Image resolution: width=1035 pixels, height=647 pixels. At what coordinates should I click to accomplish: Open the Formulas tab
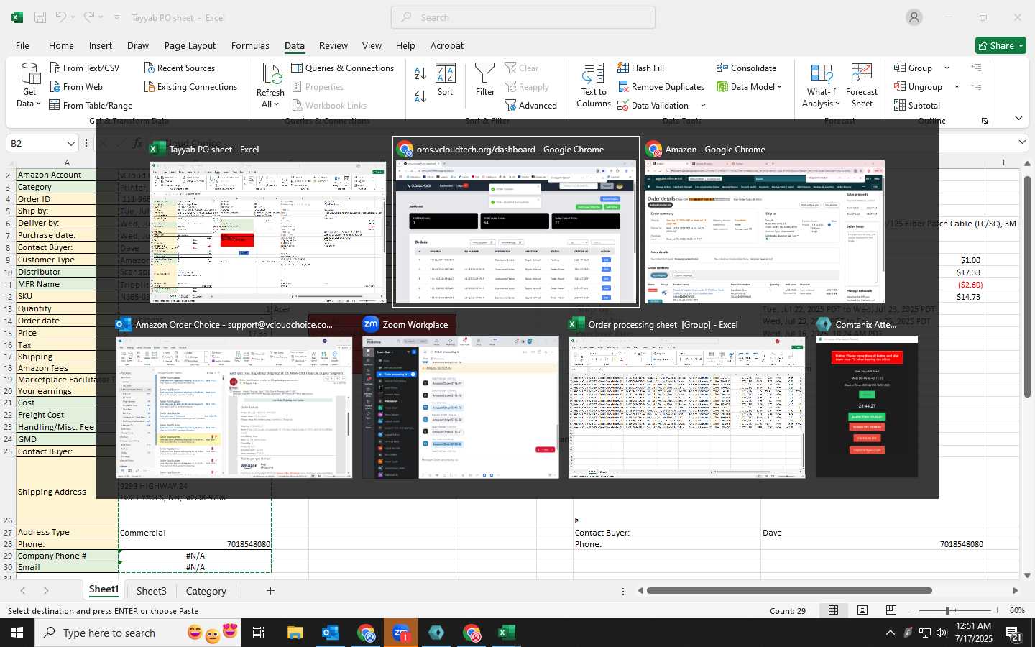pyautogui.click(x=250, y=45)
